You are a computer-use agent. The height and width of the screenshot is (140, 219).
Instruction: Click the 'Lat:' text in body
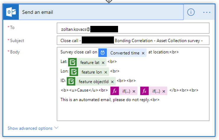(64, 61)
